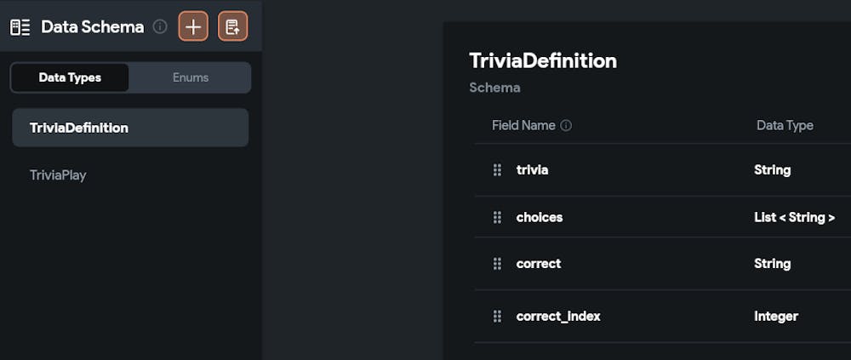Click drag handle beside choices field
The height and width of the screenshot is (360, 851).
click(497, 218)
